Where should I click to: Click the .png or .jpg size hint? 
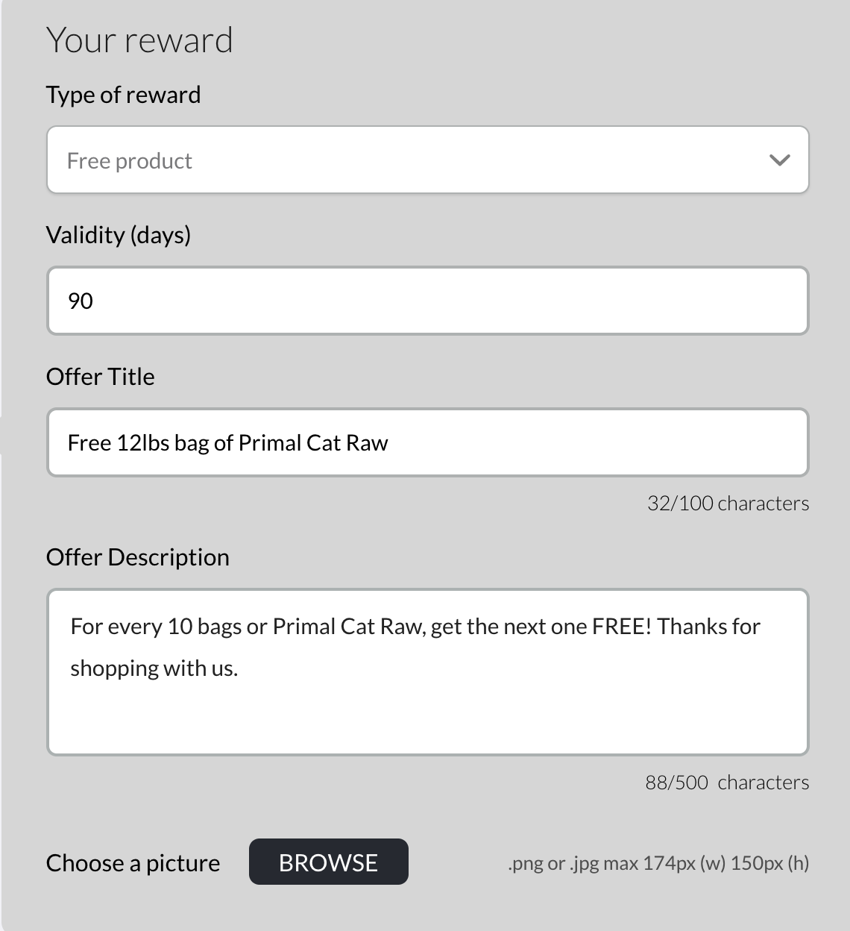(x=658, y=863)
